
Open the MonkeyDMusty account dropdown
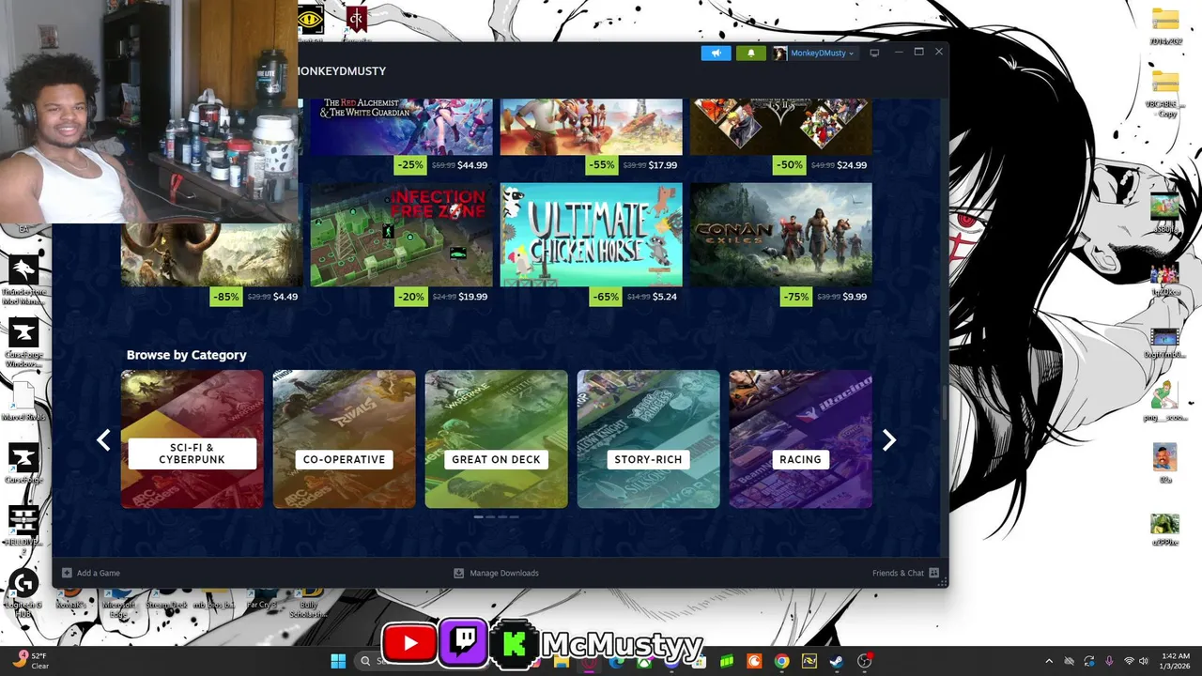(x=814, y=54)
